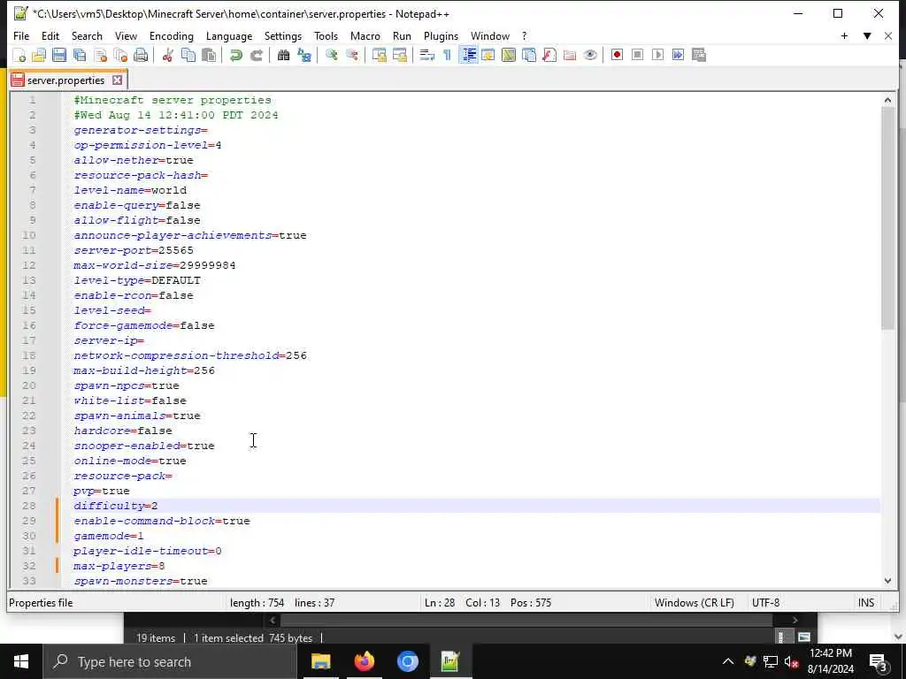Open the Document List toolbar icon

point(529,55)
